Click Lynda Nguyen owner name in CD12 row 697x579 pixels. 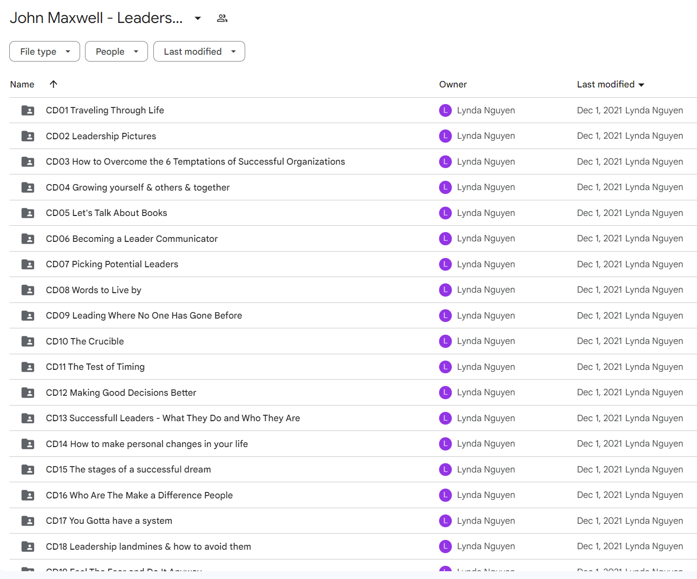[486, 392]
